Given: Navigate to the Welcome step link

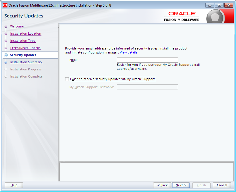Looking at the screenshot, I should pos(17,26).
